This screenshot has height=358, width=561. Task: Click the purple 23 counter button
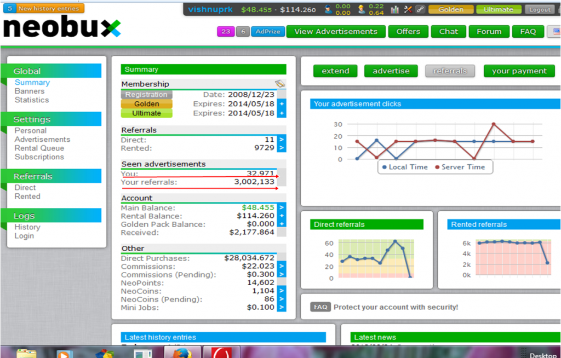click(x=226, y=31)
